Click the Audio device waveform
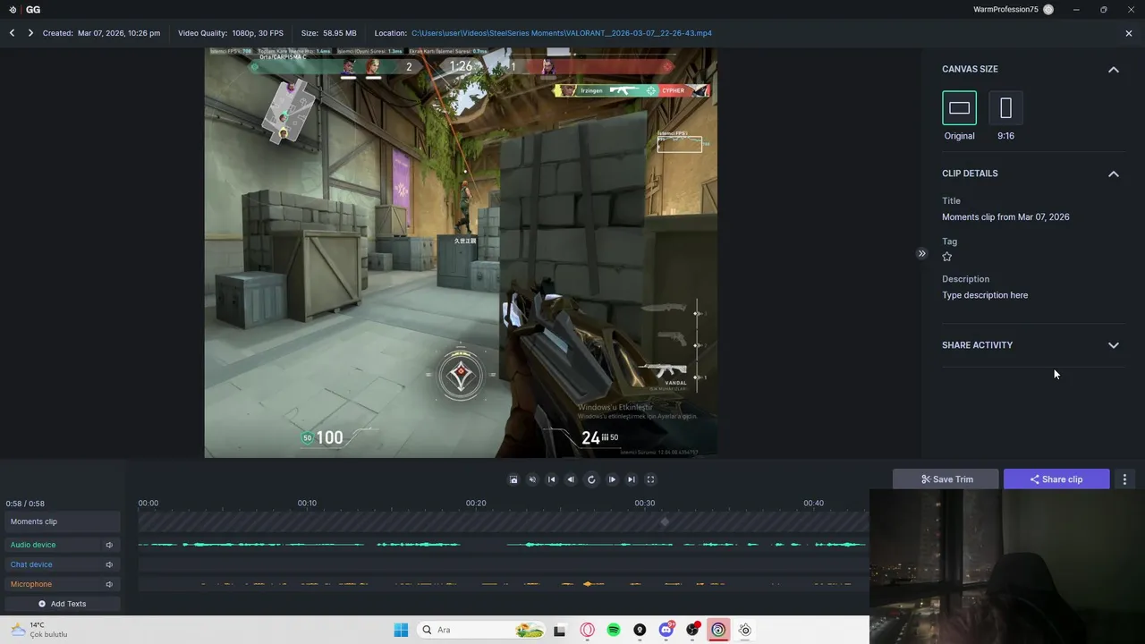The image size is (1145, 644). 503,545
